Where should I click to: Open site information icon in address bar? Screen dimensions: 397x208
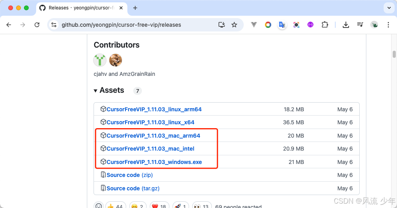tap(54, 25)
